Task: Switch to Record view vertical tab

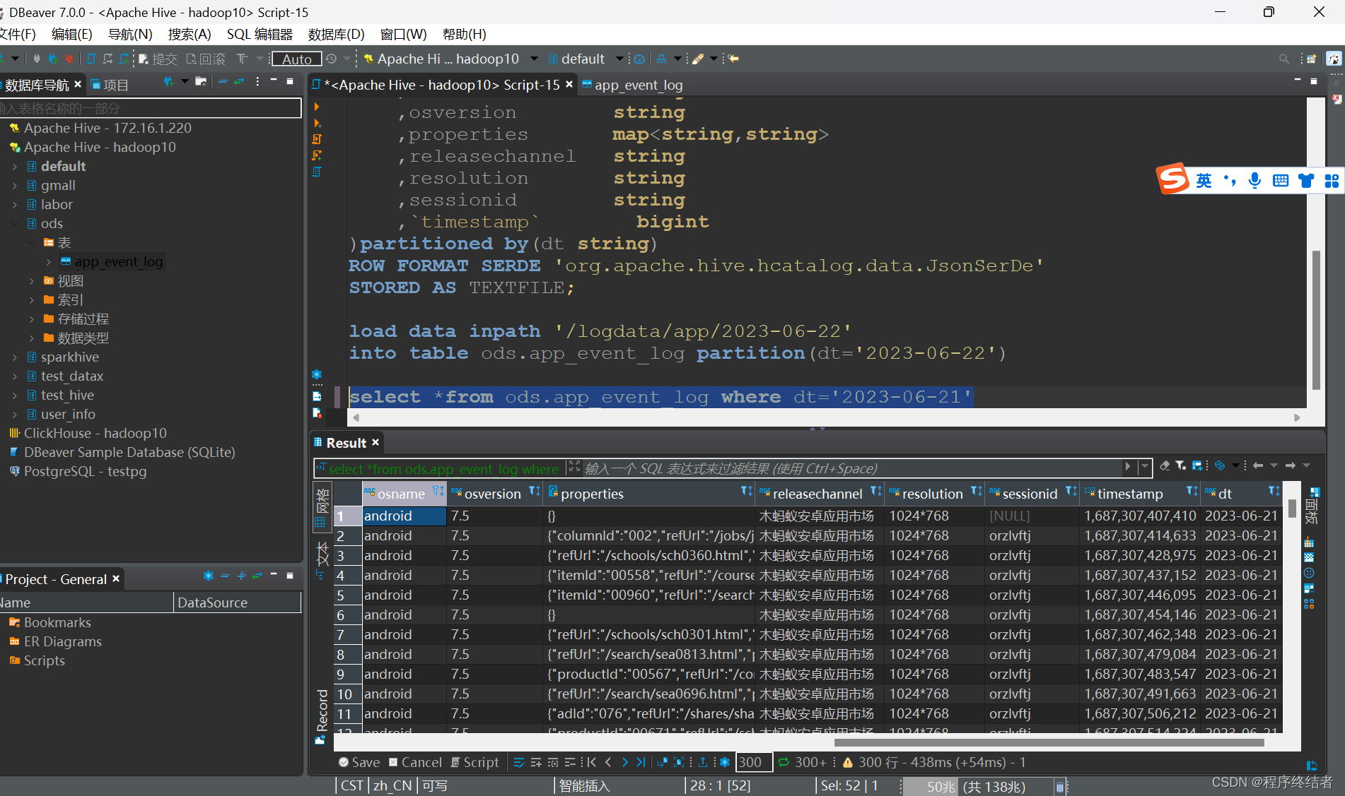Action: coord(321,715)
